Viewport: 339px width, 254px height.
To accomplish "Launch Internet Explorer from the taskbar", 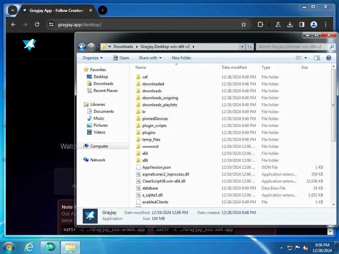I will coord(29,247).
